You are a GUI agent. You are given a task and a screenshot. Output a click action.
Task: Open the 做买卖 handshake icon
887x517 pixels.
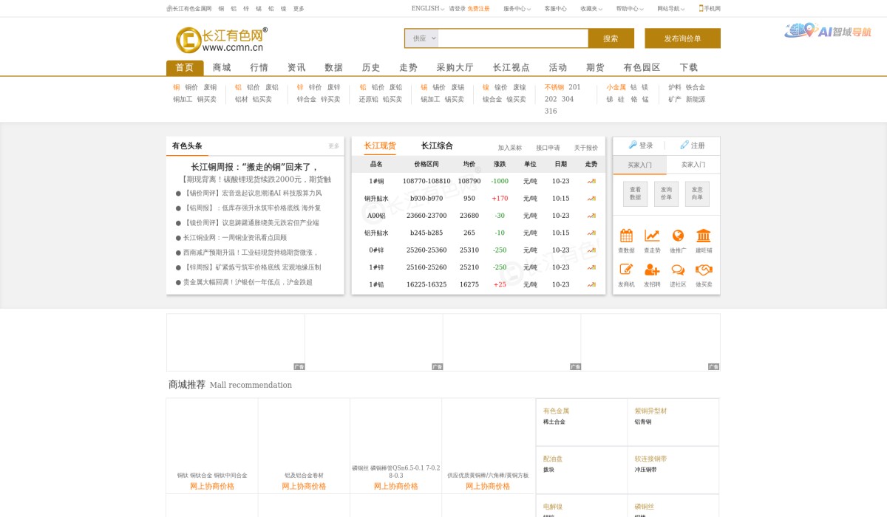(704, 270)
